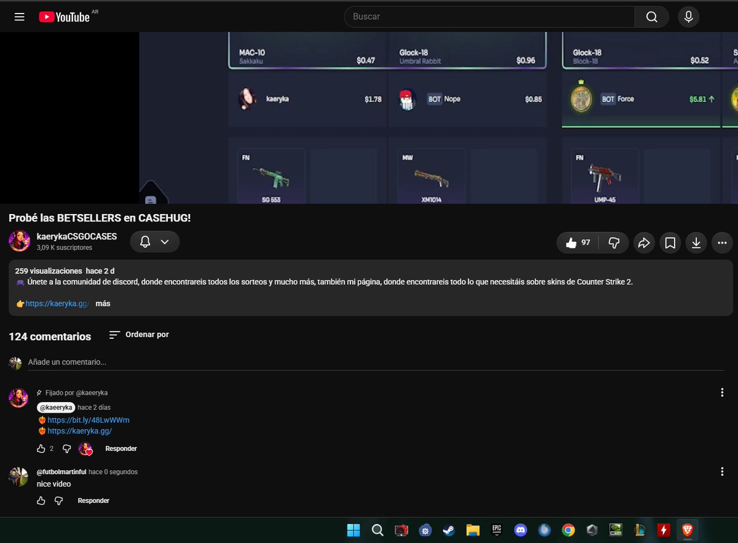Open File Explorer from the taskbar
738x543 pixels.
coord(472,530)
